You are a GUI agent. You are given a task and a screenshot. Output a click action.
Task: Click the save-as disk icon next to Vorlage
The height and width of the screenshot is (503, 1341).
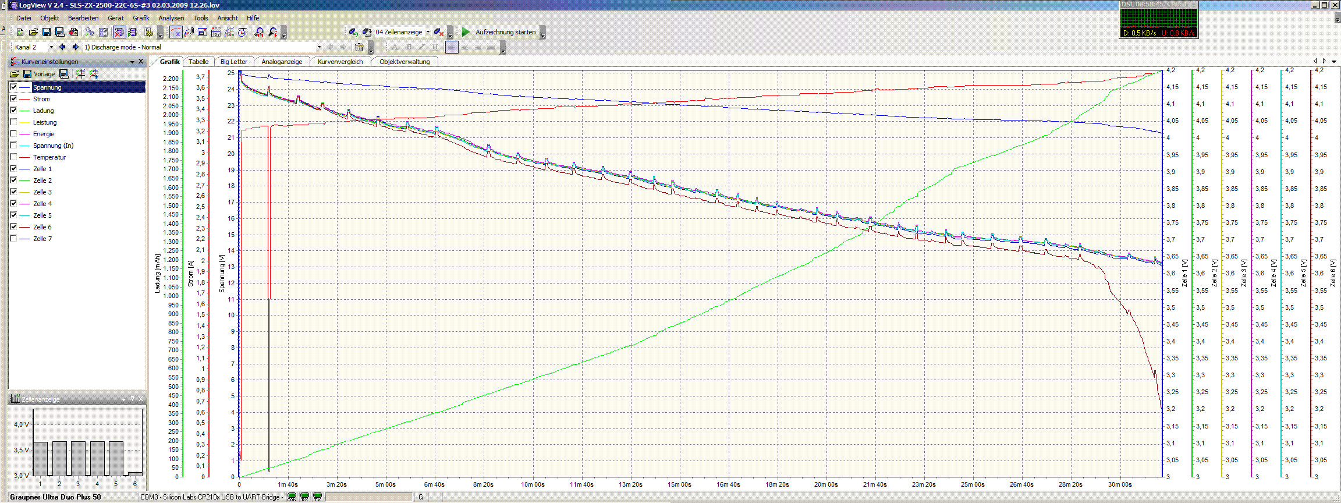tap(64, 74)
